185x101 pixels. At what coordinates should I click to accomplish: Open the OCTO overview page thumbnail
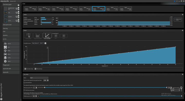[x=6, y=21]
